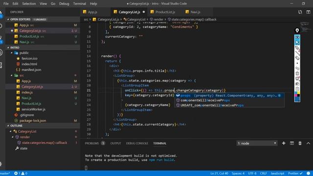
Task: Split the editor with the top-right icon
Action: pyautogui.click(x=308, y=12)
